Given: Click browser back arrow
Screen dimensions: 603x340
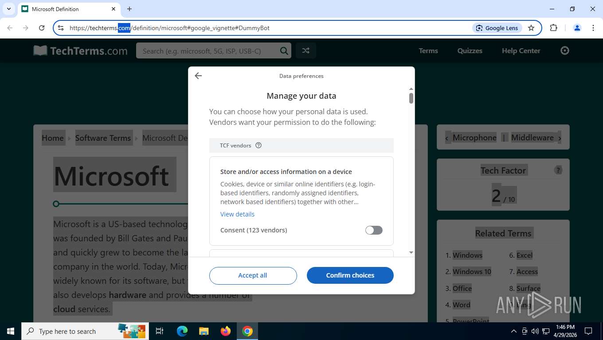Looking at the screenshot, I should [x=10, y=28].
